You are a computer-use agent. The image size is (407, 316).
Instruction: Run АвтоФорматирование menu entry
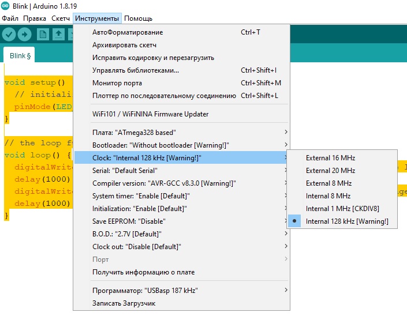tap(181, 32)
